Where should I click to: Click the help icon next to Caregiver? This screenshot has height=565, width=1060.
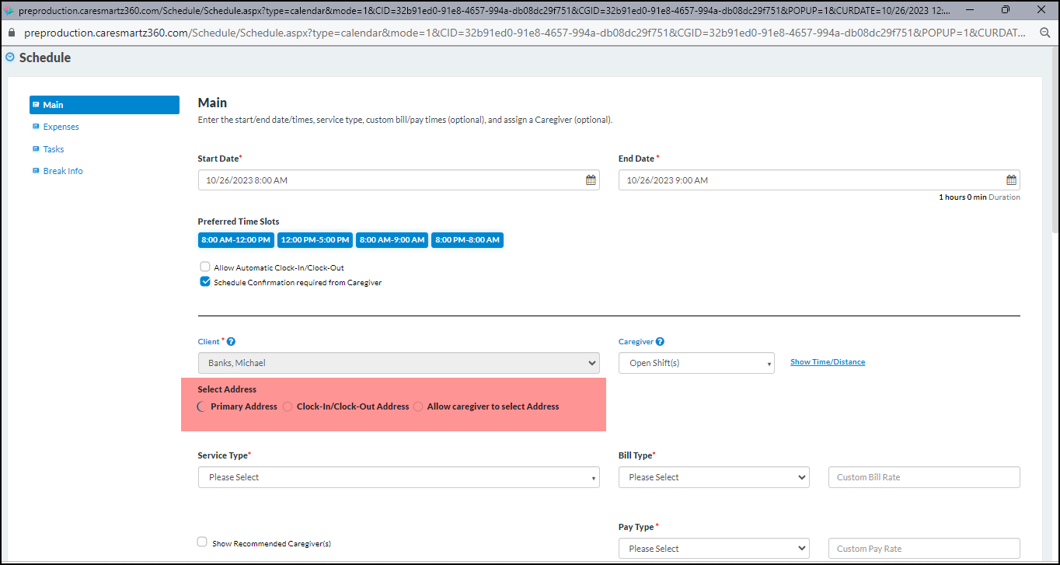[x=660, y=342]
